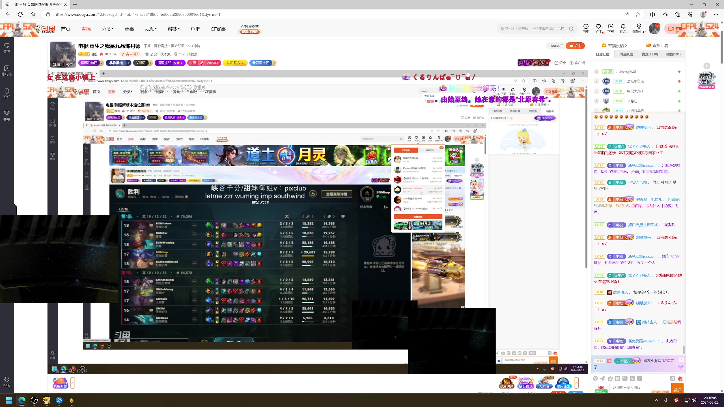Go to 赛事 in the nav bar
Screen dimensions: 724x407
pyautogui.click(x=129, y=29)
